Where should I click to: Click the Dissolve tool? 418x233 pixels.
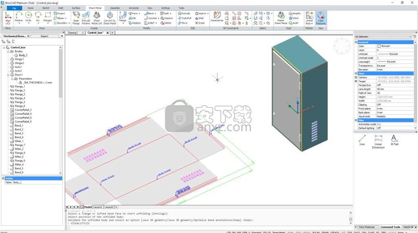(x=167, y=18)
